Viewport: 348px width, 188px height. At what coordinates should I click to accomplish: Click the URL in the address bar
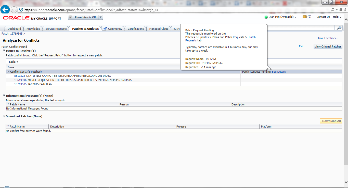(x=91, y=10)
